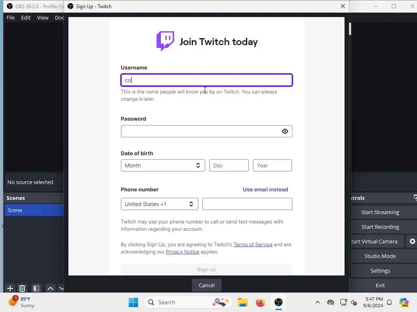417x312 pixels.
Task: Click the Day input field
Action: coord(229,165)
